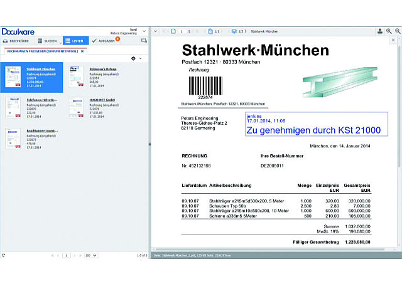Click the refresh list icon
This screenshot has height=301, width=402.
tap(3, 255)
